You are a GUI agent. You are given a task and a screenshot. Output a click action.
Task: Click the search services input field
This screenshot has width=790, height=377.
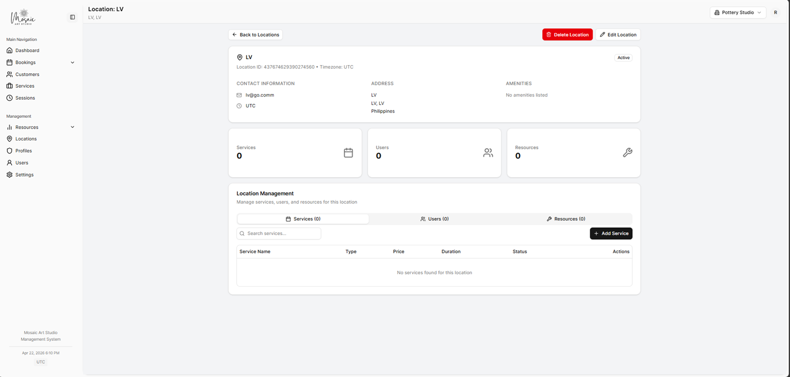278,233
